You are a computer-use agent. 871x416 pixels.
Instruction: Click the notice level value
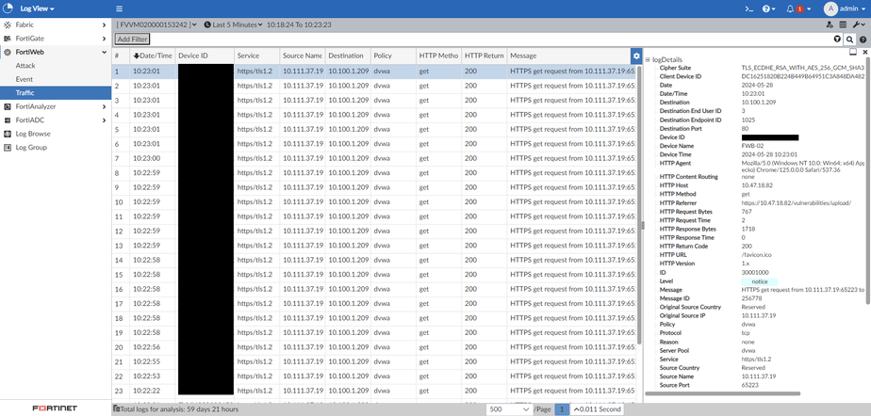point(760,281)
